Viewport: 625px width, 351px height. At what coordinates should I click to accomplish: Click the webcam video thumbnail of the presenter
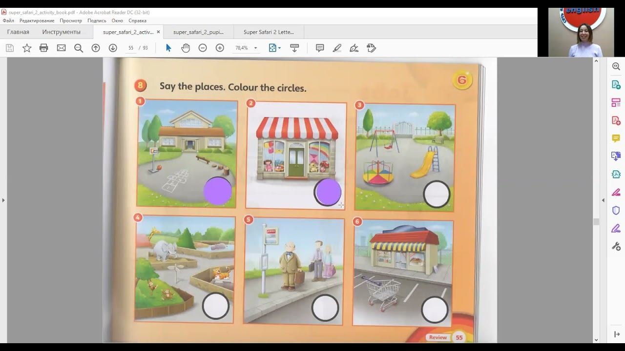pos(582,32)
